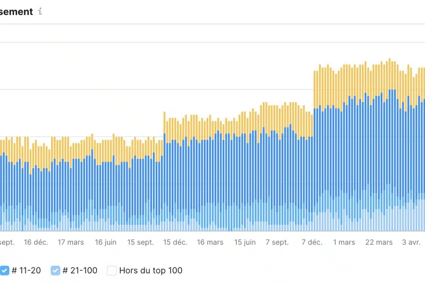Click the "# 21-100" legend label text
425x283 pixels.
[80, 271]
